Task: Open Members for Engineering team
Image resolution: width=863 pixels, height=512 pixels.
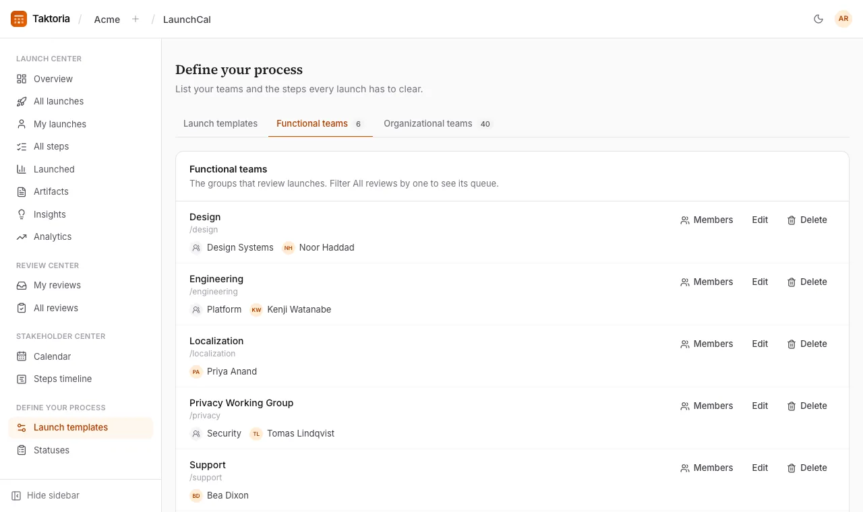Action: click(707, 282)
